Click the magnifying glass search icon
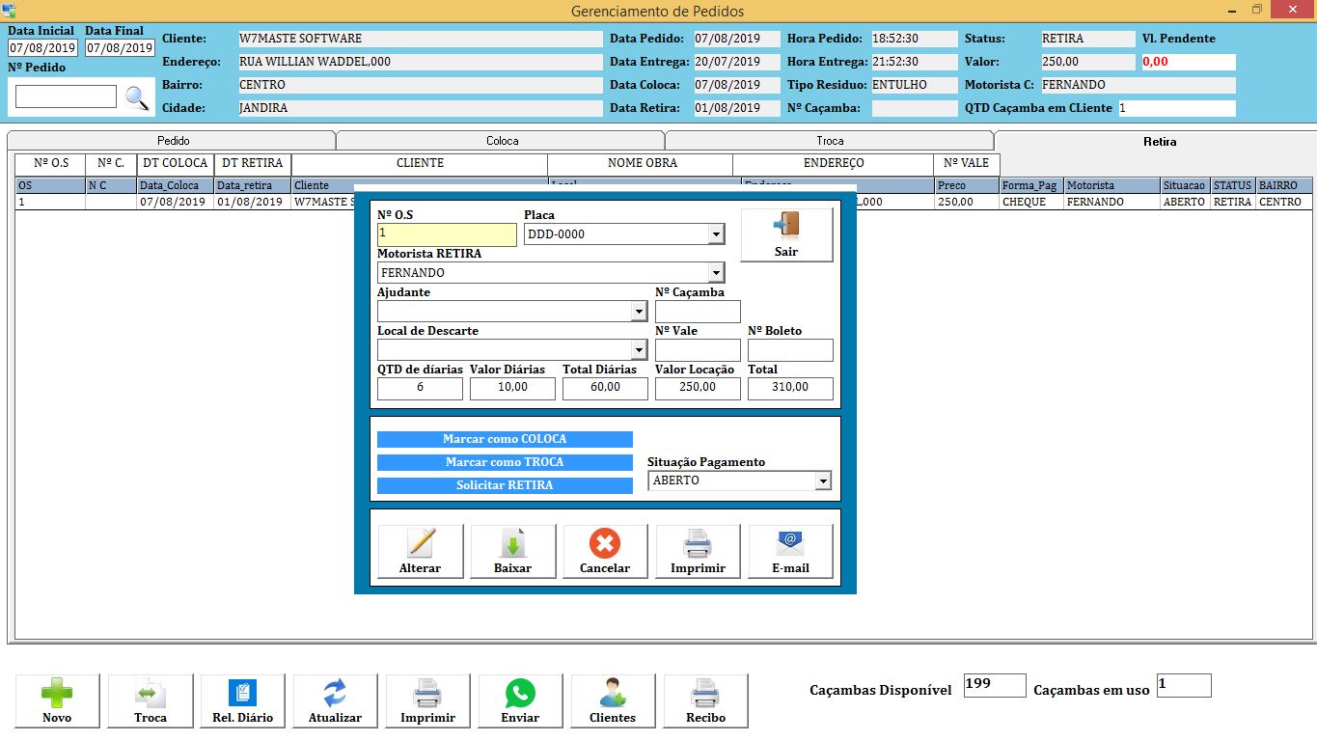Image resolution: width=1317 pixels, height=741 pixels. pyautogui.click(x=138, y=97)
